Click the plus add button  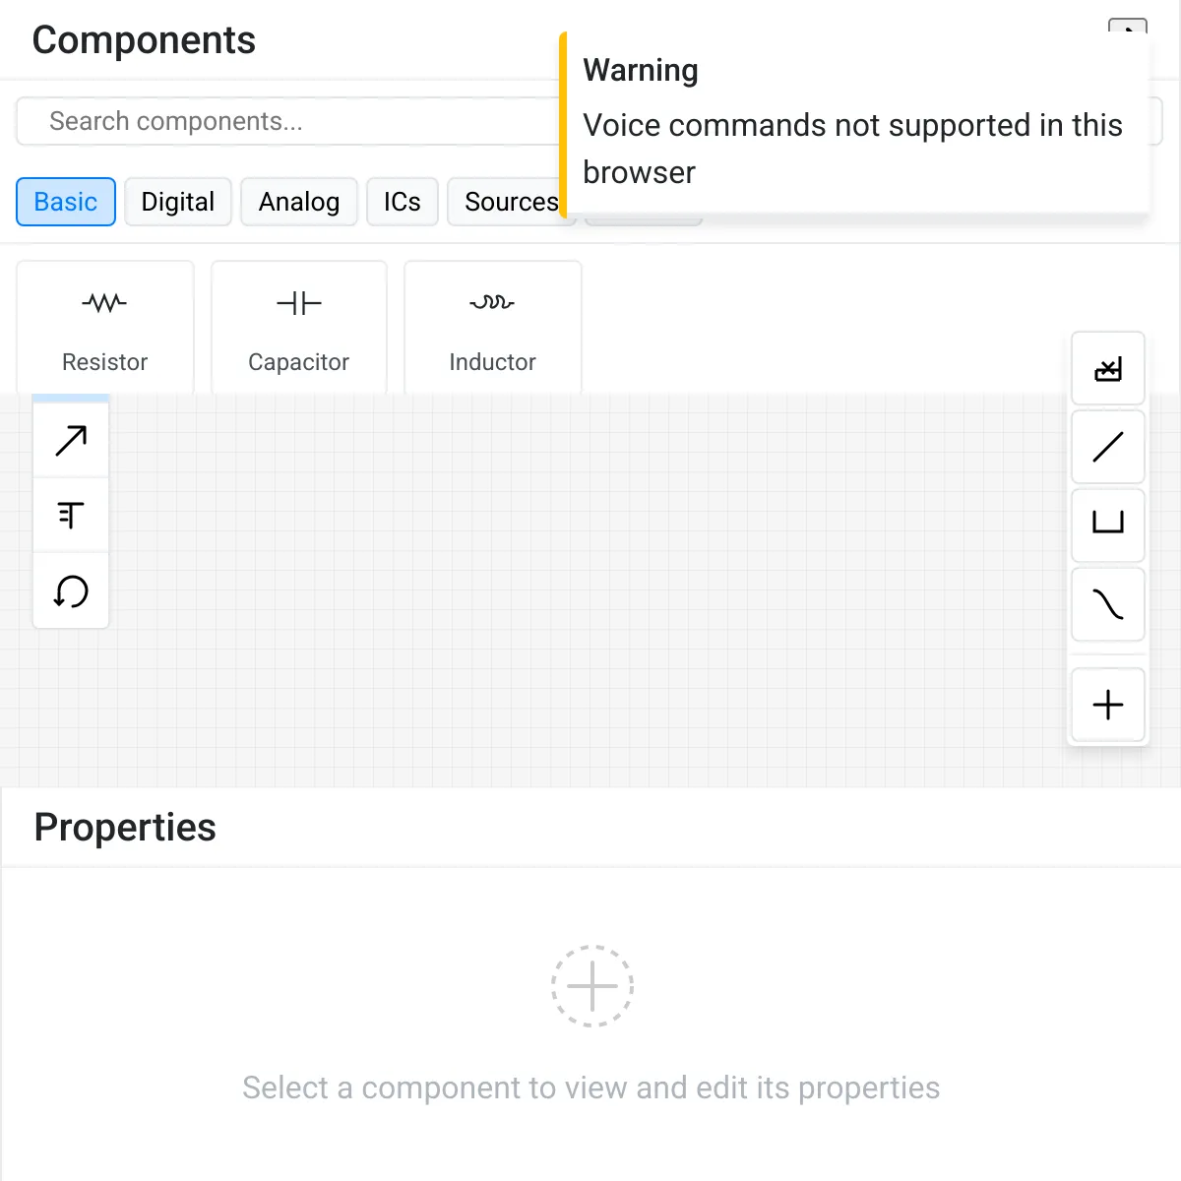1108,705
